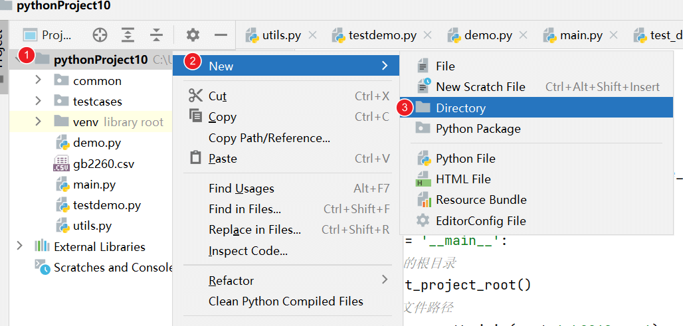Viewport: 683px width, 326px height.
Task: Select Scratches and Consoles node
Action: [112, 268]
